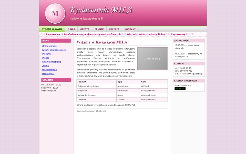The width and height of the screenshot is (246, 154).
Task: Open the Bukiety okolicznościowe link
Action: point(54,50)
